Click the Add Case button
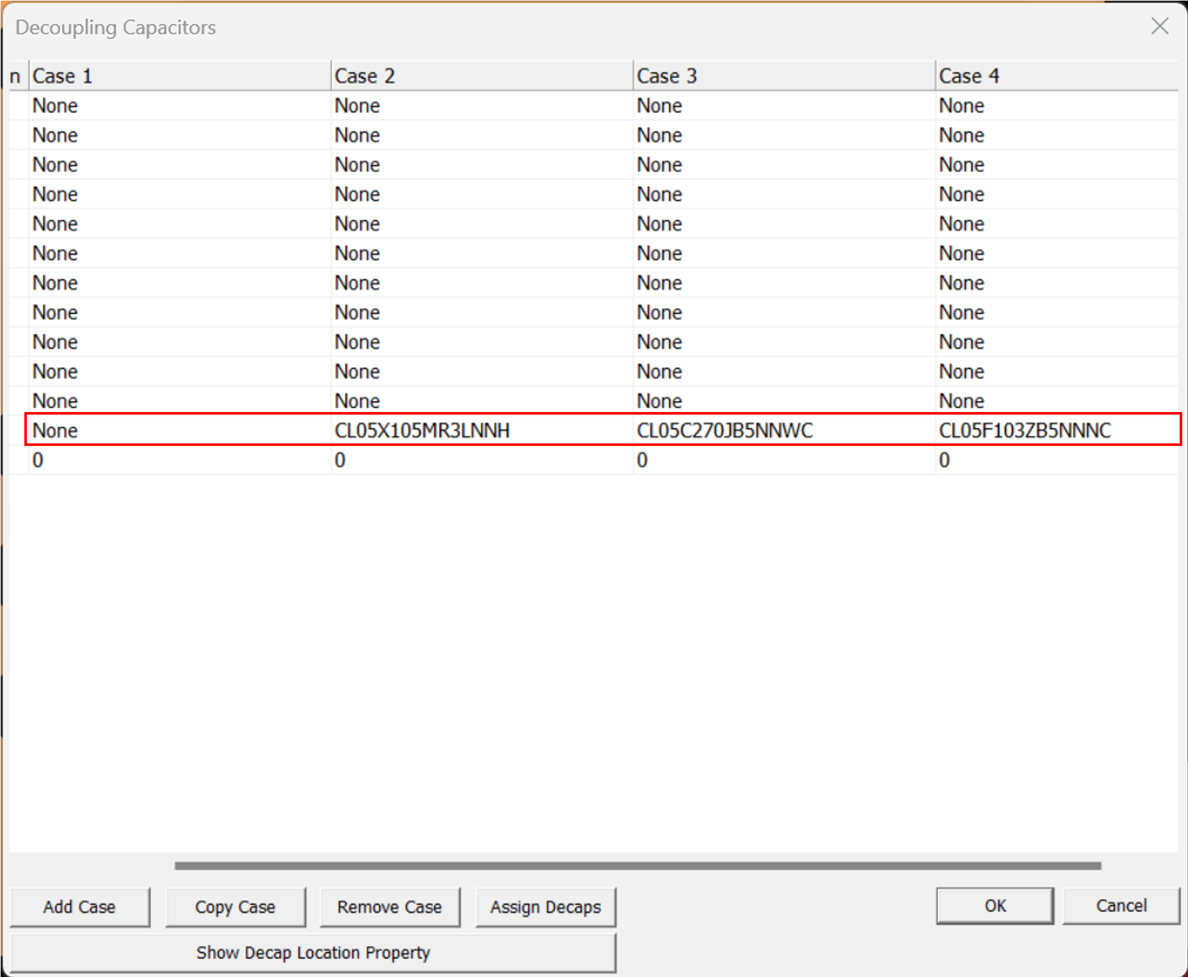Image resolution: width=1188 pixels, height=977 pixels. (x=79, y=907)
